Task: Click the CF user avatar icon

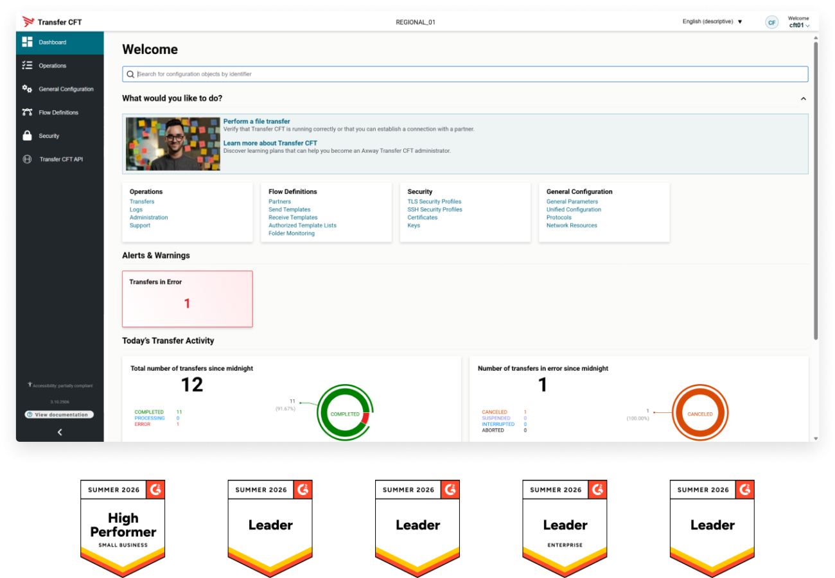Action: (772, 22)
